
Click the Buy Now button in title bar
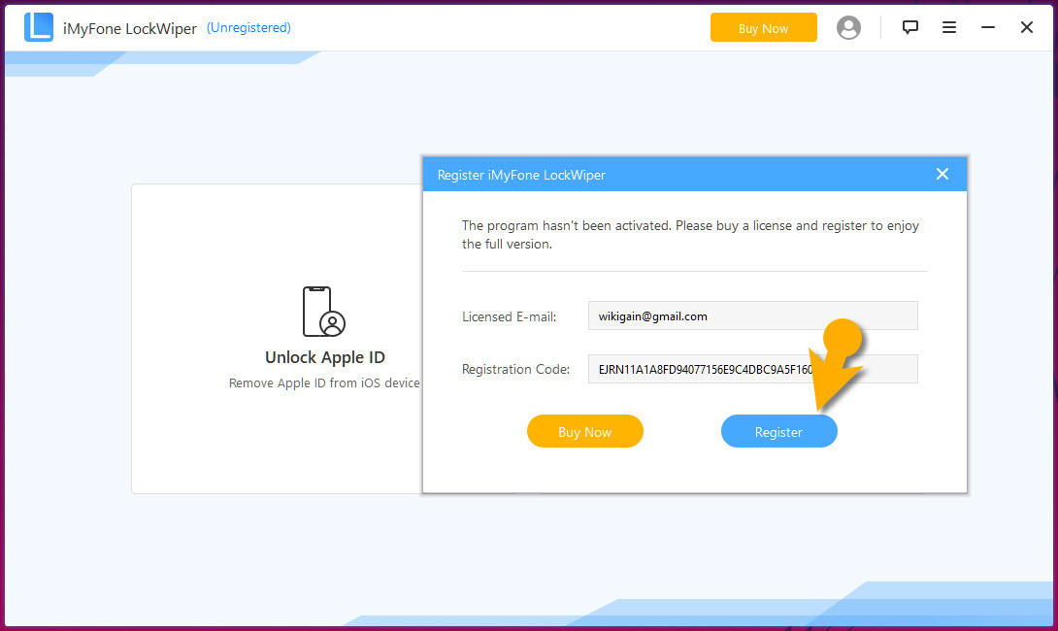[763, 28]
